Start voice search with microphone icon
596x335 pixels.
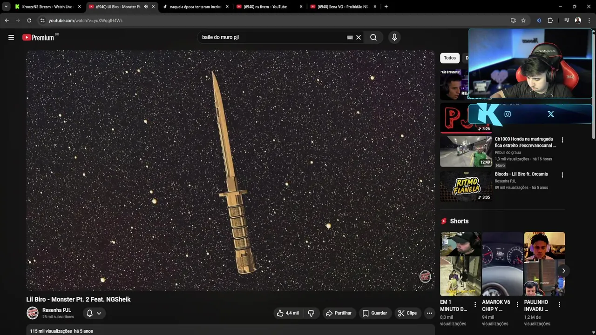394,37
